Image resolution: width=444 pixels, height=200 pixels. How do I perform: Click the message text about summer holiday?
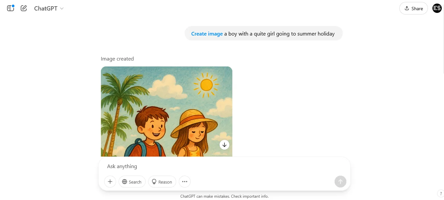click(279, 34)
